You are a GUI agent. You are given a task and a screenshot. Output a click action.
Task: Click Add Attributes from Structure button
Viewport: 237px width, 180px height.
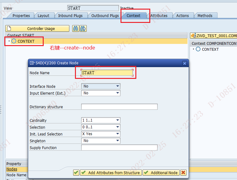click(111, 173)
